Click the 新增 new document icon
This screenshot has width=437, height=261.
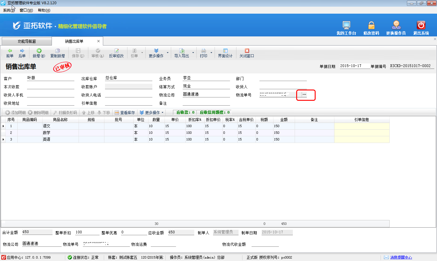[x=39, y=51]
